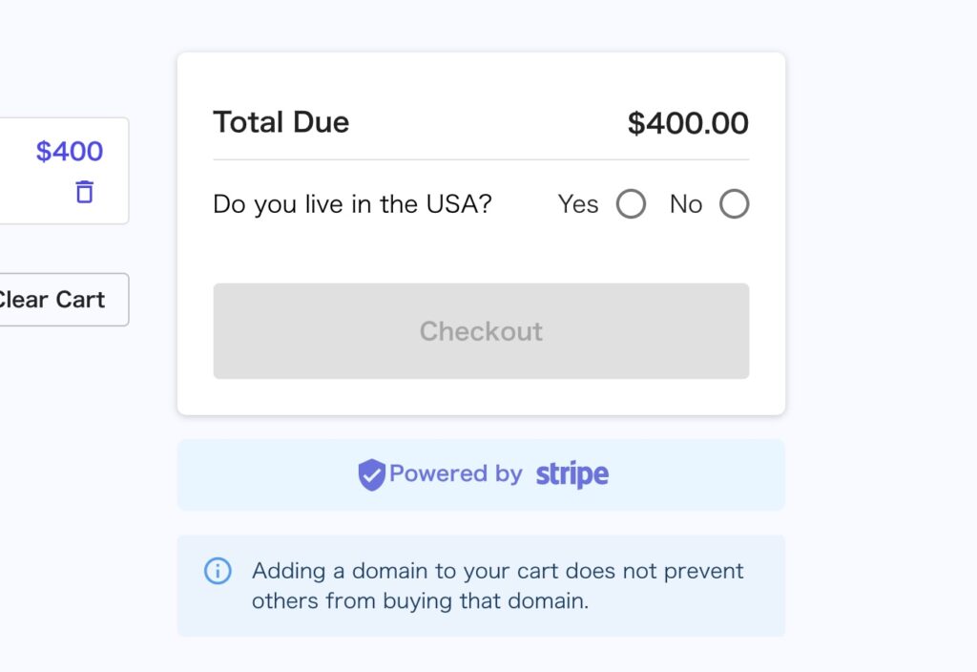977x672 pixels.
Task: Click the "Do you live in the USA?" question
Action: [353, 204]
